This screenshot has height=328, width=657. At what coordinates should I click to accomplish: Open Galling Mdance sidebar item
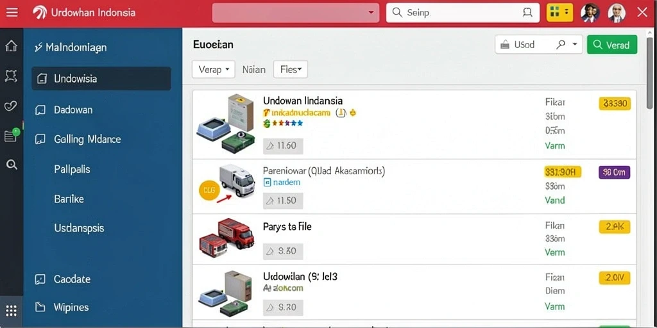tap(87, 139)
